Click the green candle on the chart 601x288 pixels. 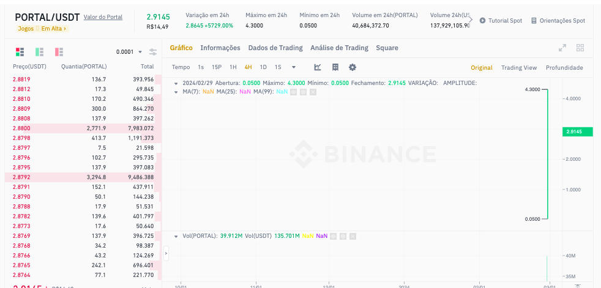[x=548, y=154]
